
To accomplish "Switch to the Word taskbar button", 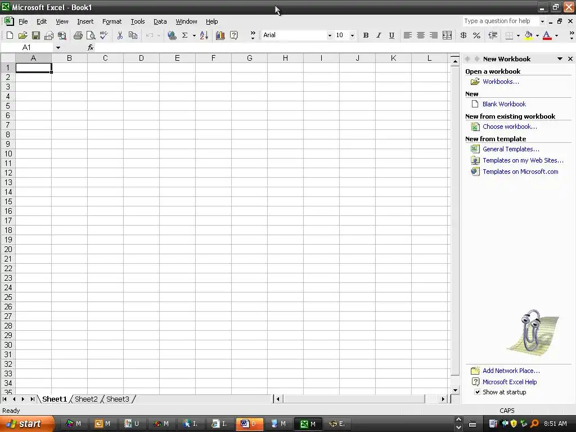I will tap(249, 424).
